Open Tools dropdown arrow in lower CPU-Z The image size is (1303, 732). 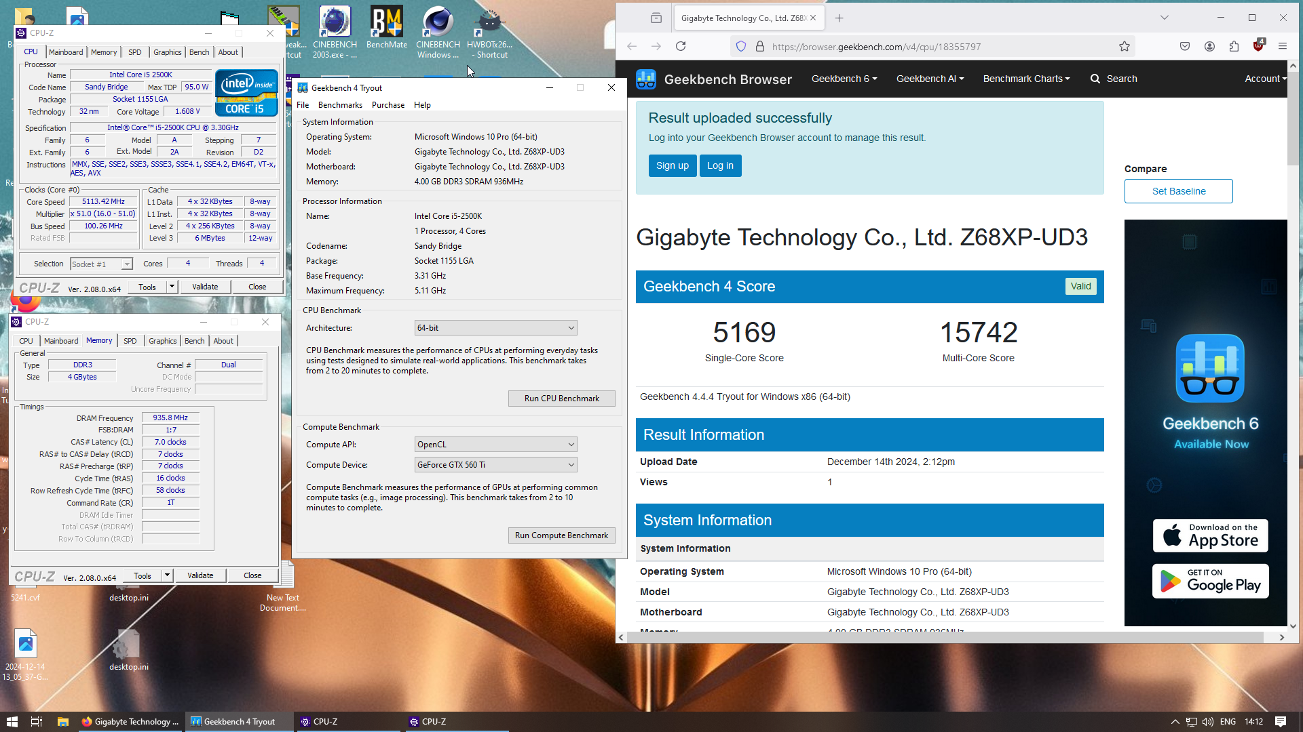(x=167, y=575)
